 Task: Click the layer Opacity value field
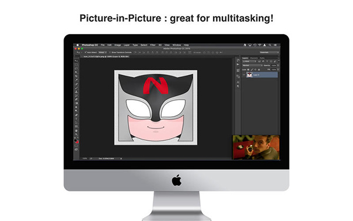pos(274,65)
